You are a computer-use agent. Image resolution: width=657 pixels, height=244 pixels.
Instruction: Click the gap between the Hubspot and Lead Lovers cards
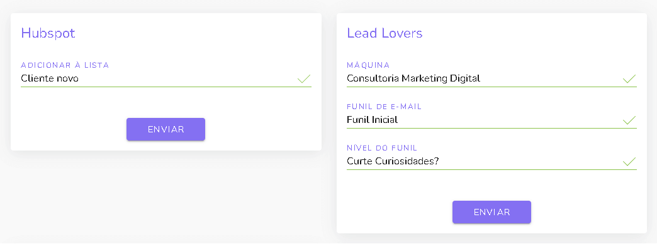[329, 83]
